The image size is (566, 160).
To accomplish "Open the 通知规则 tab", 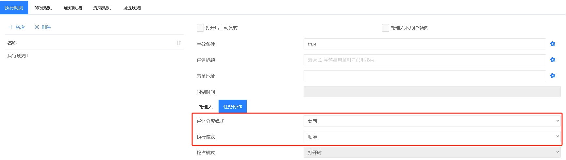I will click(x=73, y=8).
